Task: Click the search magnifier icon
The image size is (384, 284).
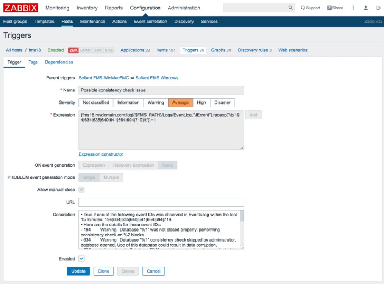Action: pos(290,8)
